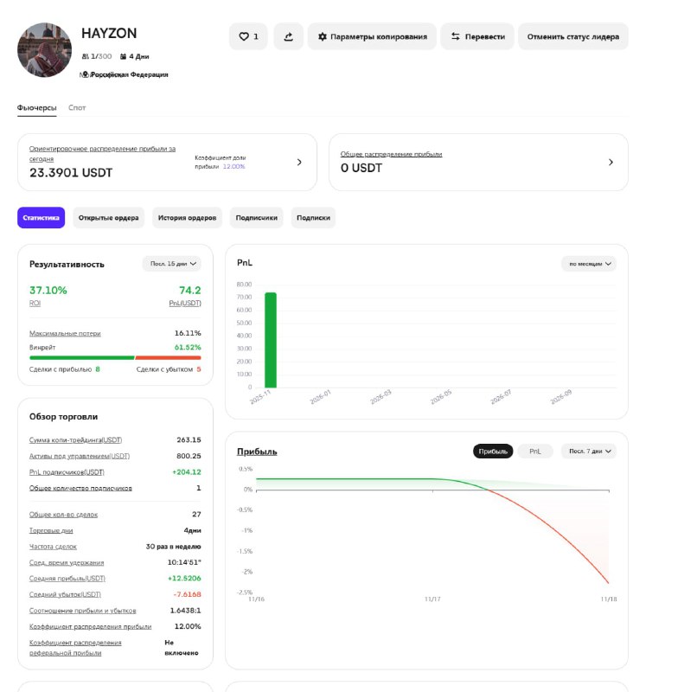The height and width of the screenshot is (692, 684).
Task: Click the heart like icon
Action: tap(244, 36)
